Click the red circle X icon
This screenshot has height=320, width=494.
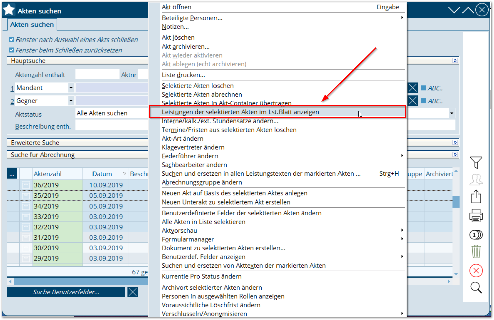[x=476, y=271]
